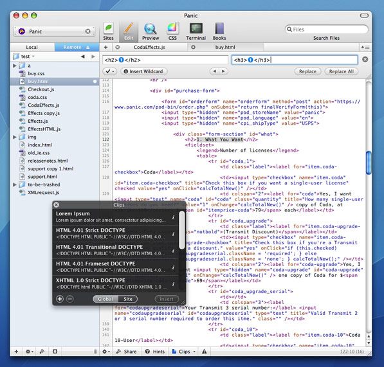Click Share in the status bar
Screen dimensions: 384x367
(x=126, y=352)
